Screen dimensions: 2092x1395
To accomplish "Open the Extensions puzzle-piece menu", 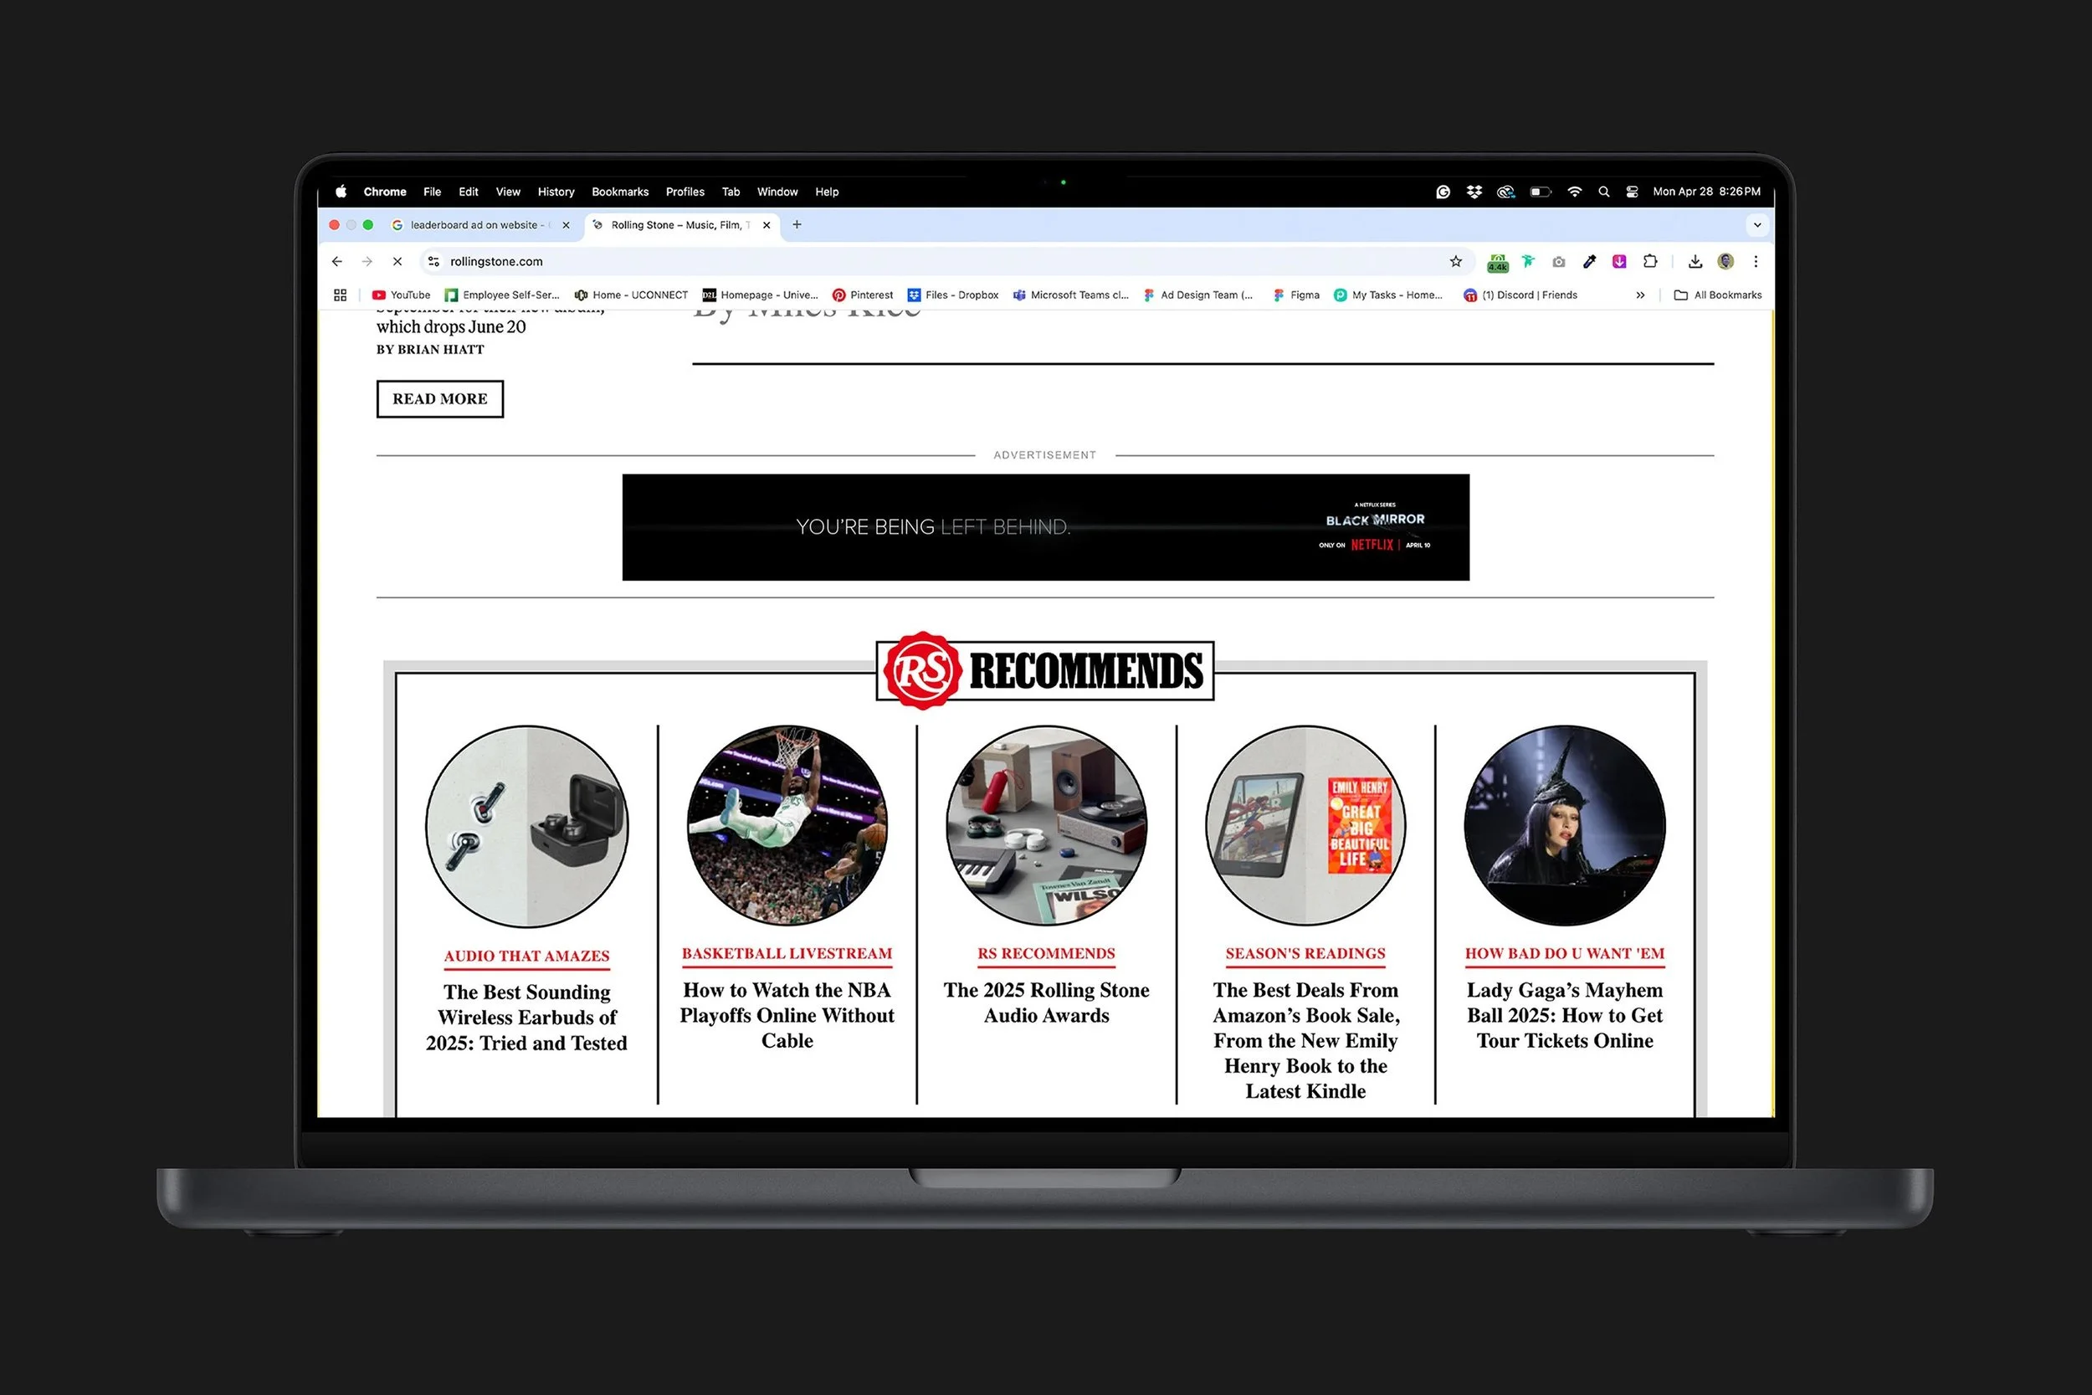I will [1650, 262].
